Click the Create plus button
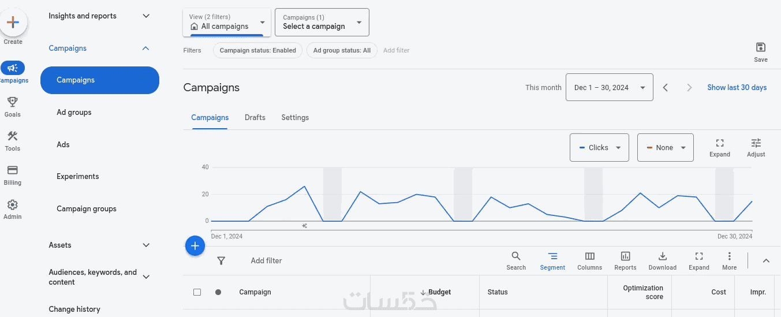 click(13, 23)
